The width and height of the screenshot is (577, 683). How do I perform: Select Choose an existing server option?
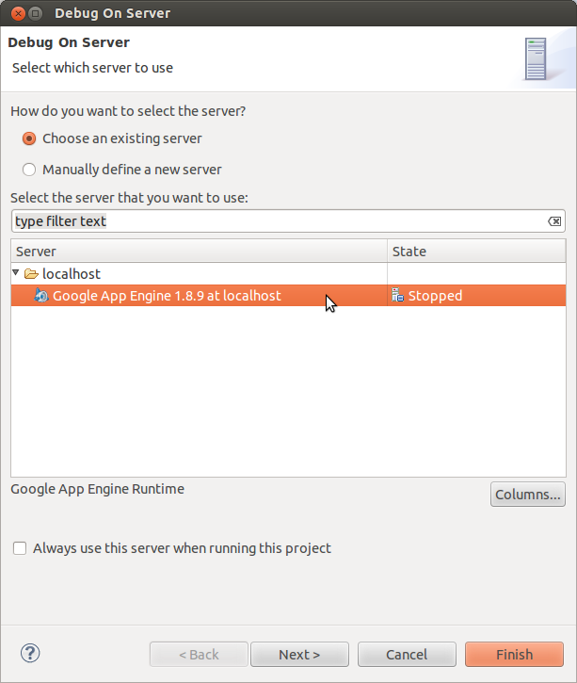[x=29, y=138]
